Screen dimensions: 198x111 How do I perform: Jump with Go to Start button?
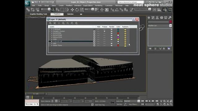[x=143, y=101]
